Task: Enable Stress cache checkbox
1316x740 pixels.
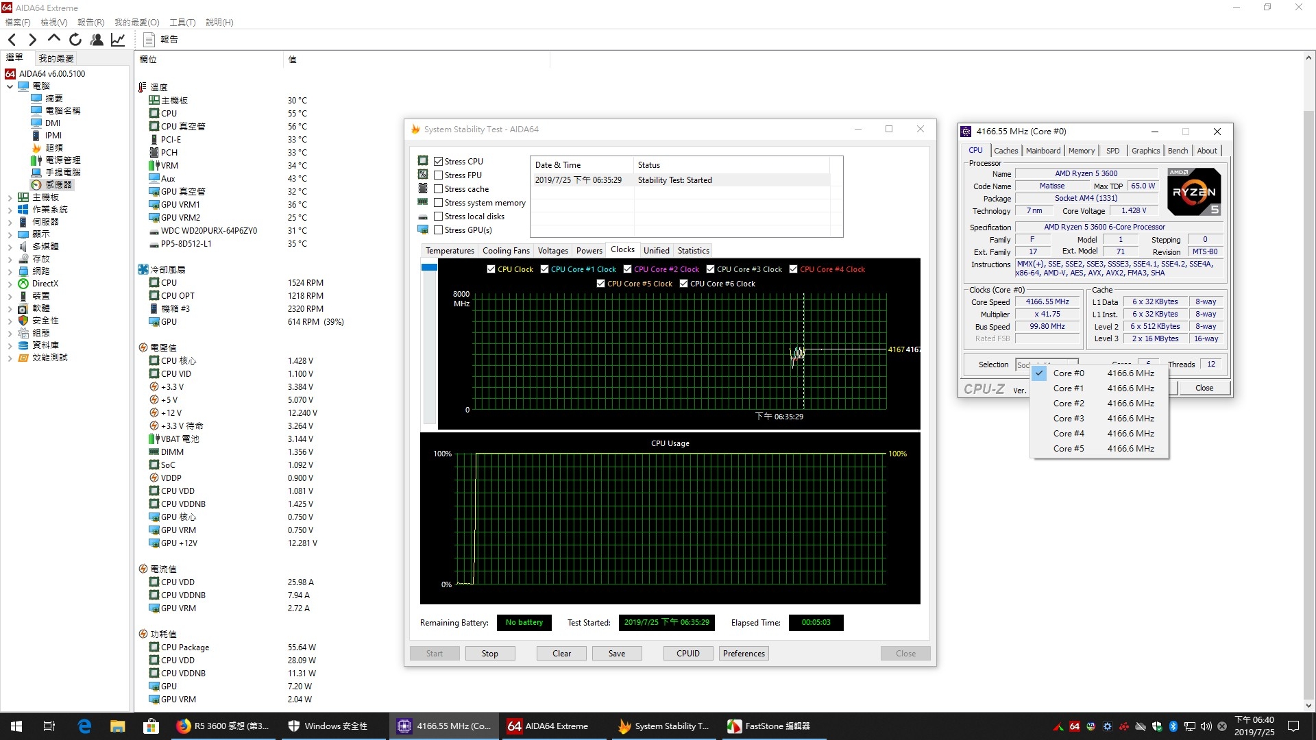Action: [439, 189]
